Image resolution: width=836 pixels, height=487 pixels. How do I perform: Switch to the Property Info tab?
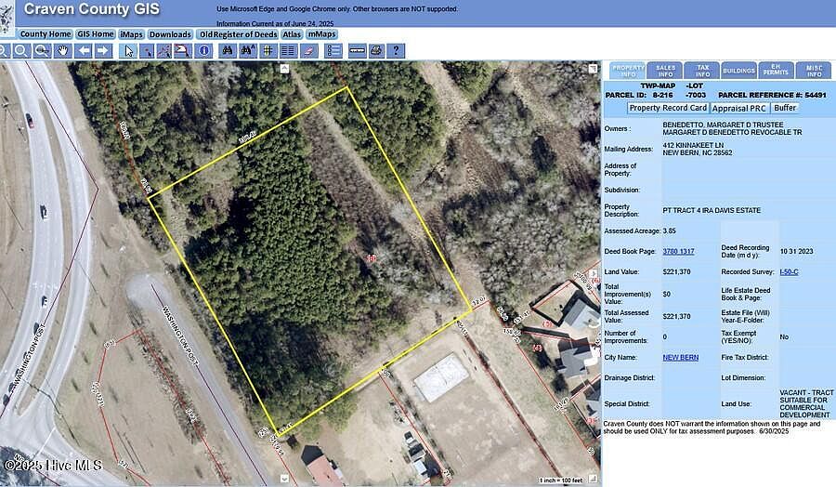pyautogui.click(x=628, y=71)
